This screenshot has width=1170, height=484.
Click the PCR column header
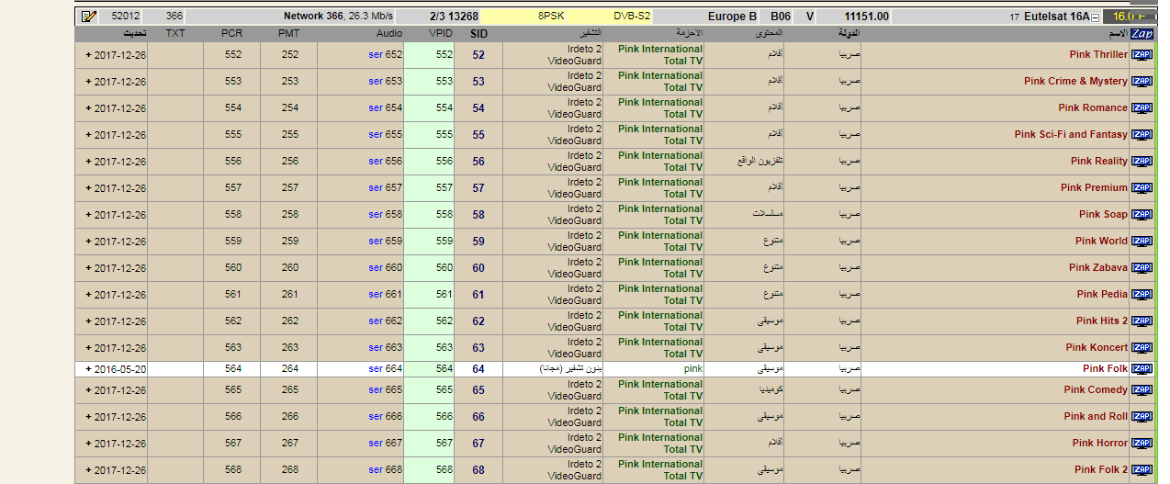pyautogui.click(x=232, y=34)
